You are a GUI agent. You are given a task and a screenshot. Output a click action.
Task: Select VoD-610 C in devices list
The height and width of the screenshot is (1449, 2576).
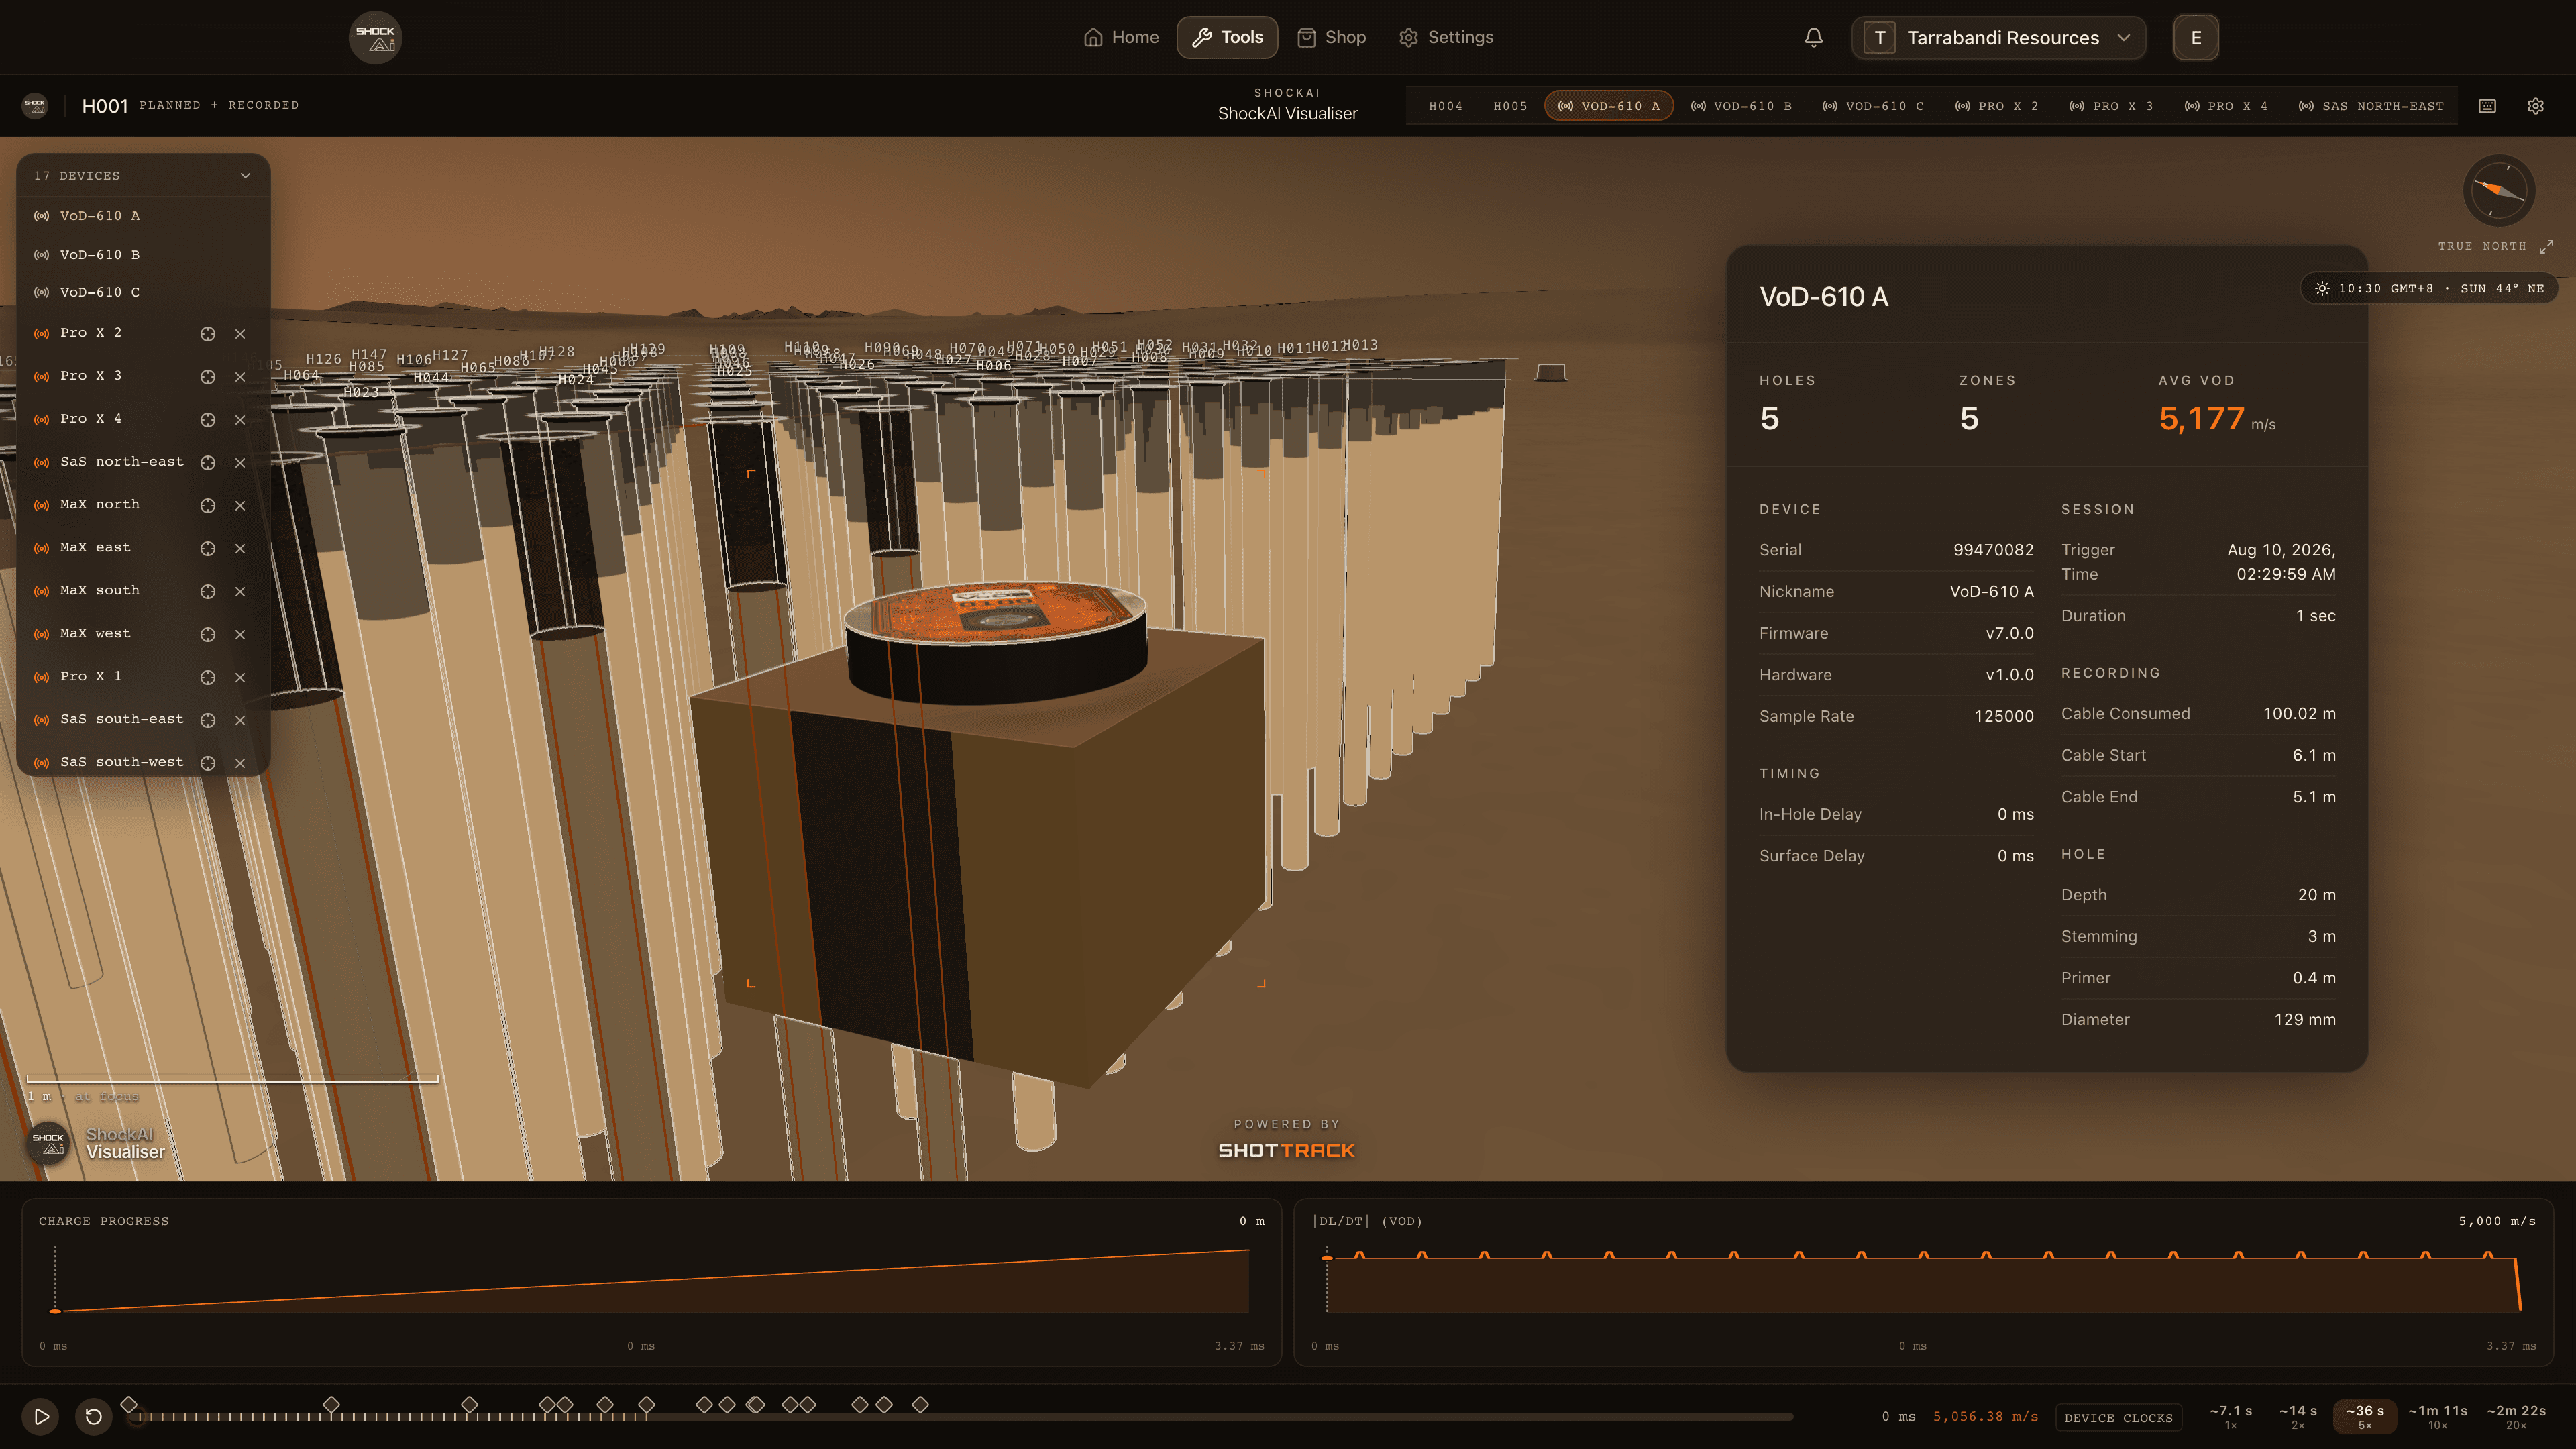point(143,293)
